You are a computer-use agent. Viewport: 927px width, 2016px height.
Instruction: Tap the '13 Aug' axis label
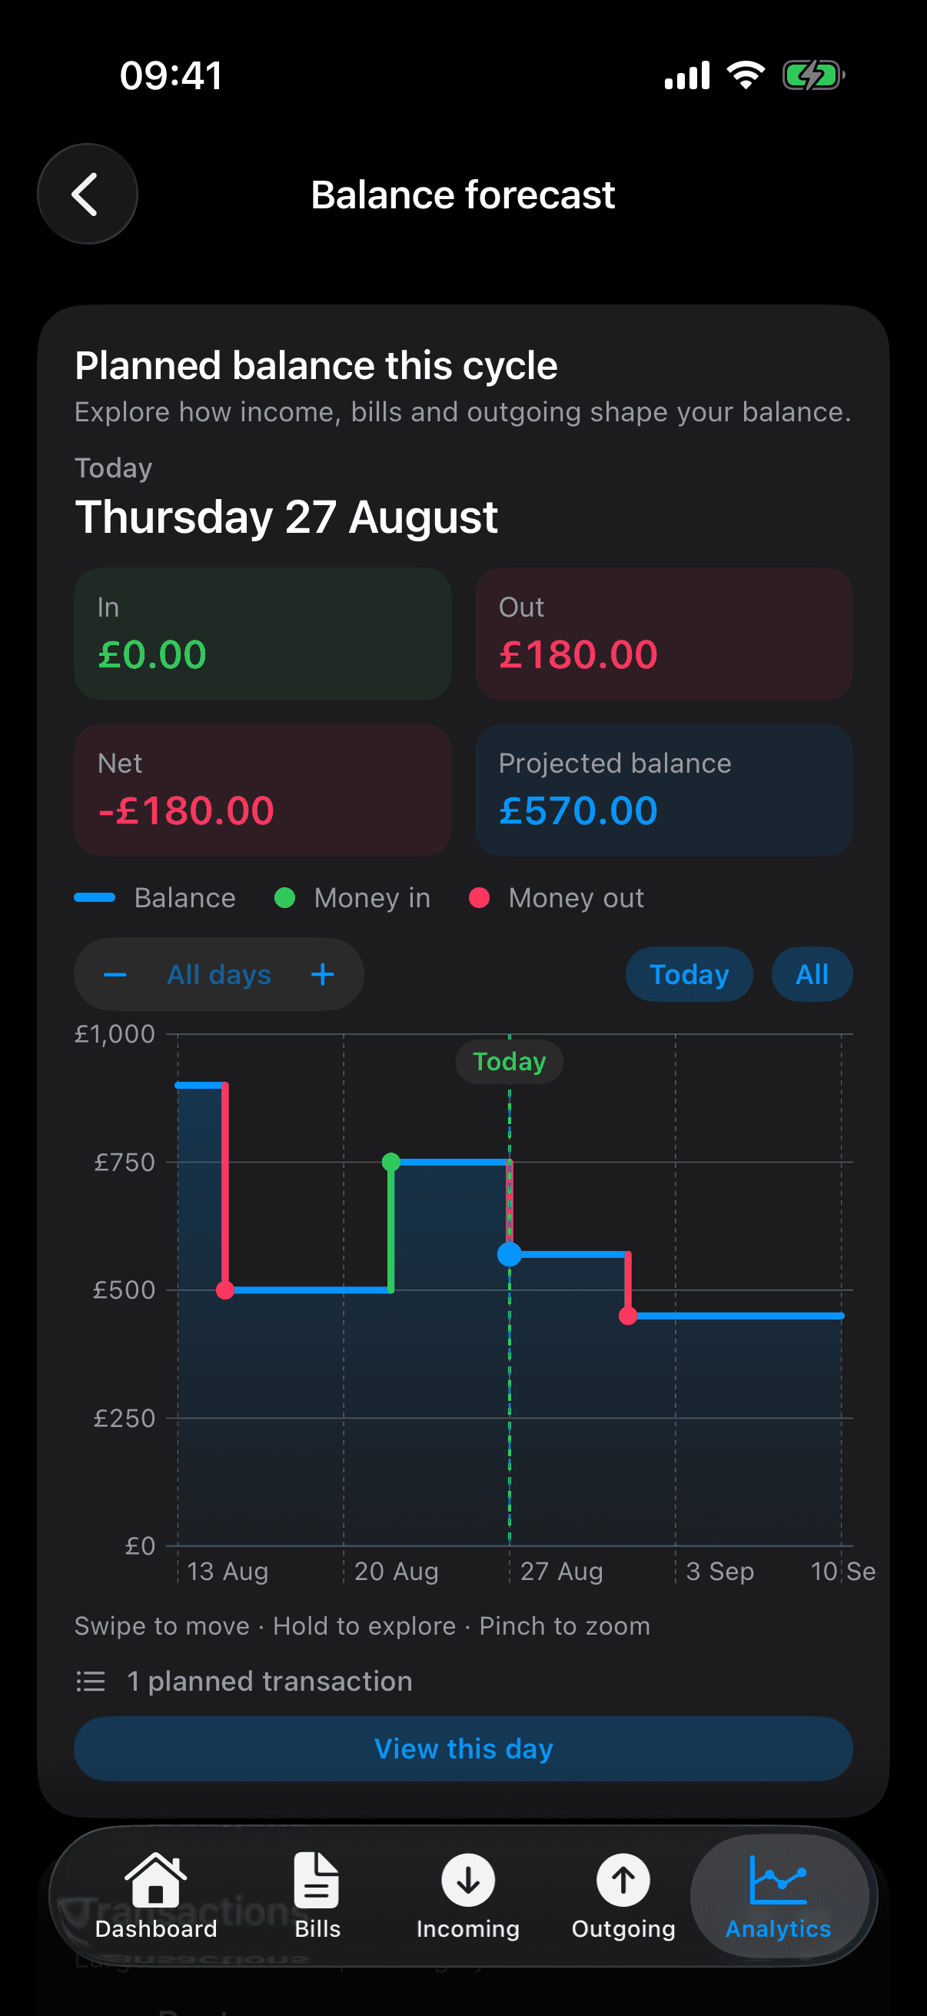(x=228, y=1572)
